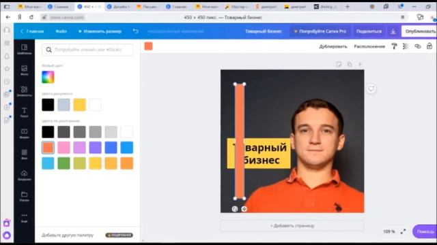
Task: Click the add notes icon above the canvas
Action: tap(339, 65)
